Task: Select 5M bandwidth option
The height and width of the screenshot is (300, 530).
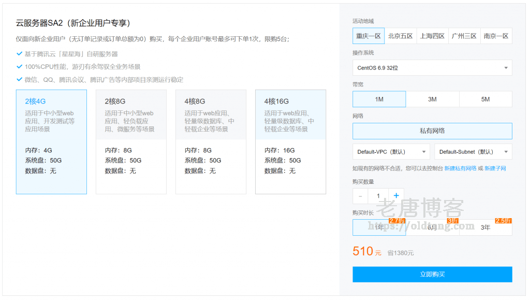Action: [x=485, y=99]
